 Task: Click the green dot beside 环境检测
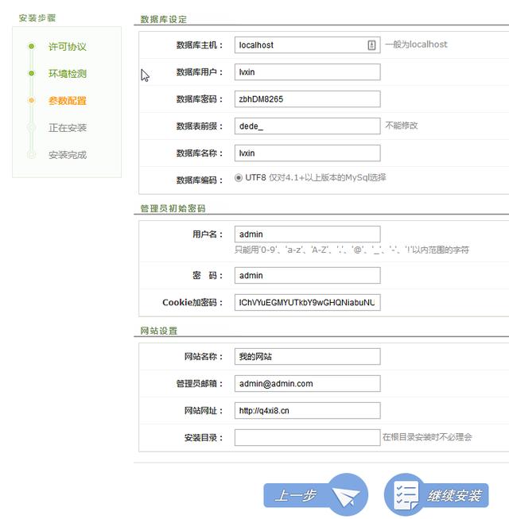[x=31, y=74]
